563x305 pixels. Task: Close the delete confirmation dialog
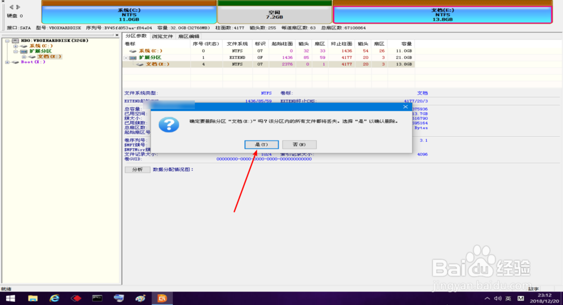[x=405, y=106]
